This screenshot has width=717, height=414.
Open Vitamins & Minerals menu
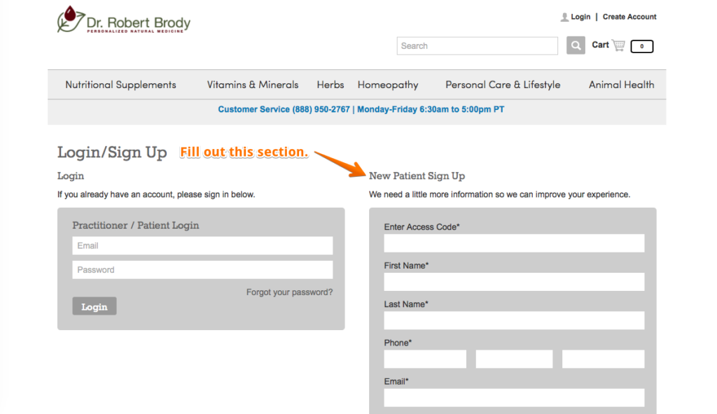click(252, 85)
